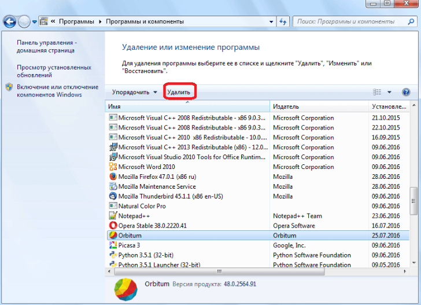Select Microsoft Word 2010 entry

click(x=147, y=167)
